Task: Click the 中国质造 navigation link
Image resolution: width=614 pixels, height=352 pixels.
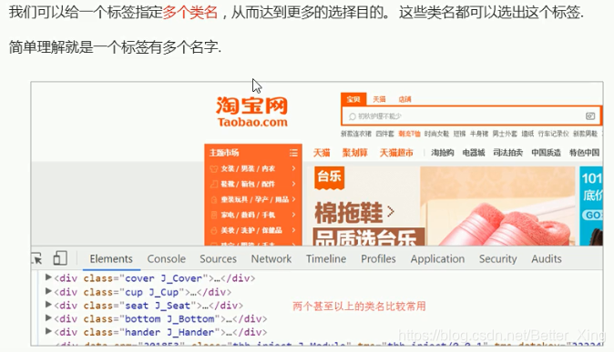Action: (x=546, y=153)
